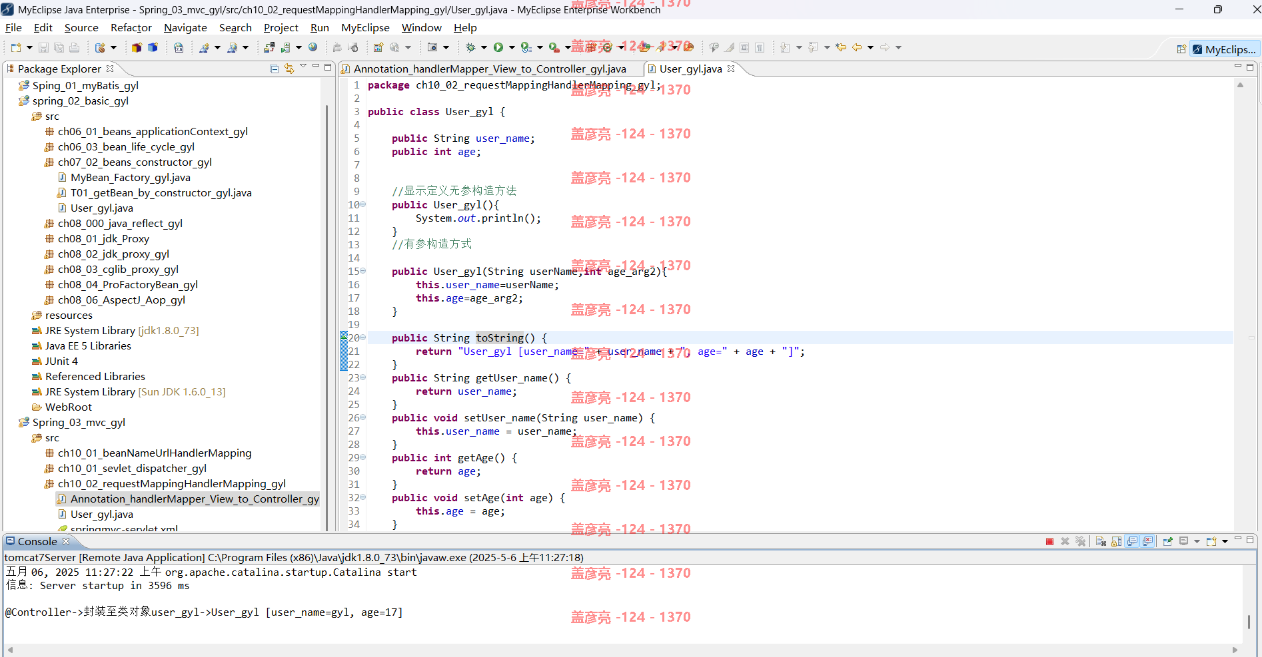Close the Package Explorer view
Screen dimensions: 1262x657
[110, 69]
